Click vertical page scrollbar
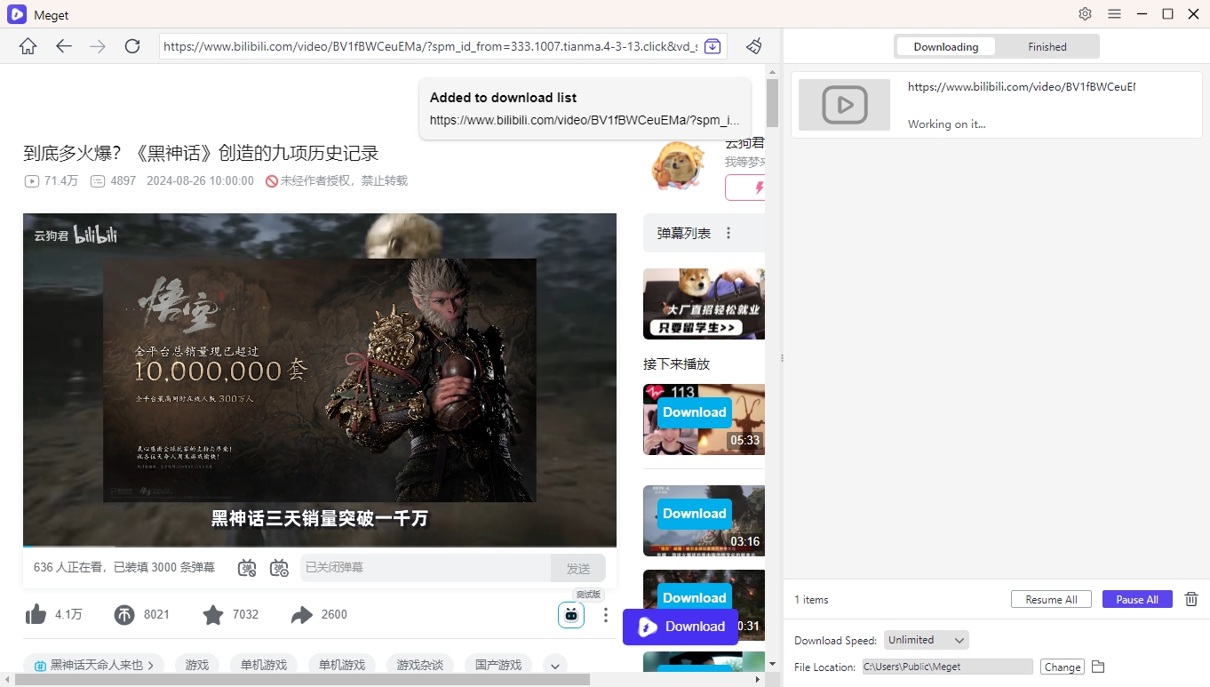This screenshot has height=687, width=1210. coord(772,103)
